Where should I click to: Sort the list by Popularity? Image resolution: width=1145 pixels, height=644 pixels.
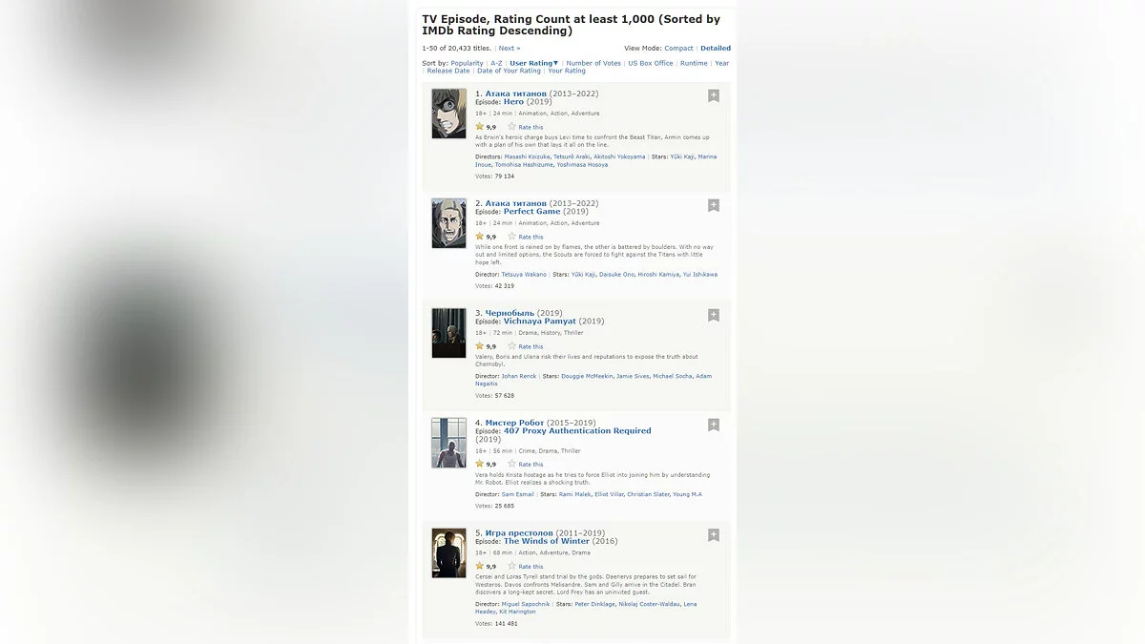pos(467,63)
